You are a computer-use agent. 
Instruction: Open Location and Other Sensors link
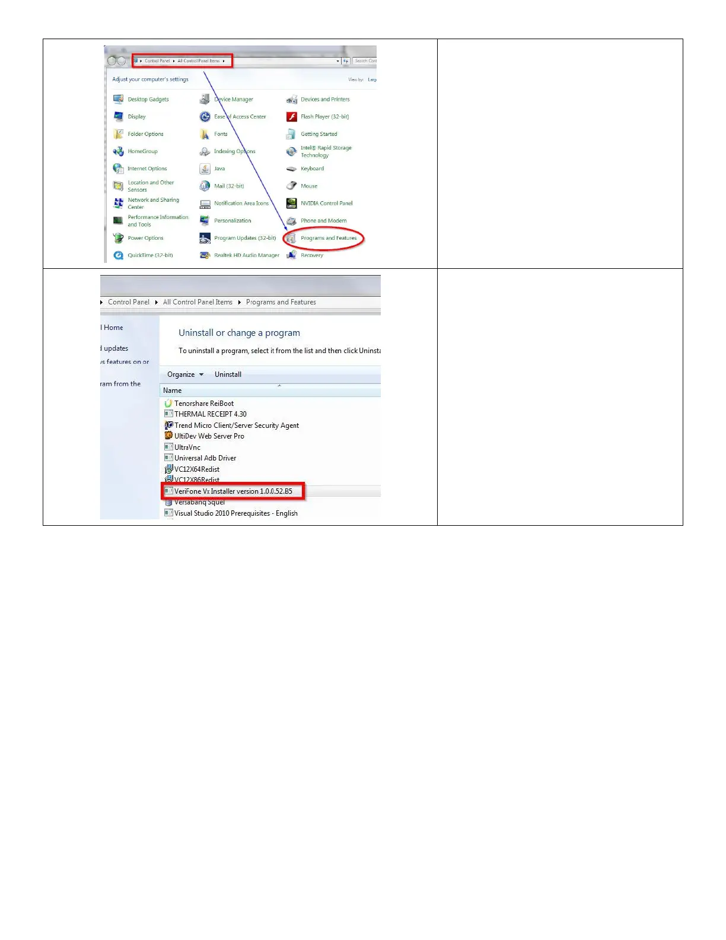point(151,186)
